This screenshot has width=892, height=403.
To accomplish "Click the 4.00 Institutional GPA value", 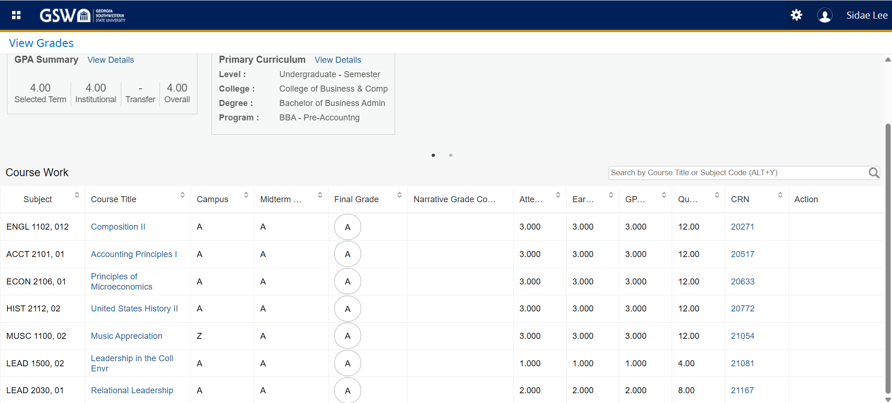I will (x=96, y=88).
